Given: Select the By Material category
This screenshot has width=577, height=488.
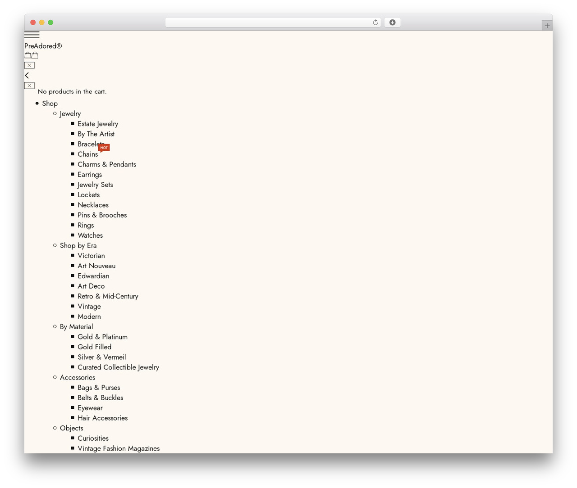Looking at the screenshot, I should click(x=77, y=327).
